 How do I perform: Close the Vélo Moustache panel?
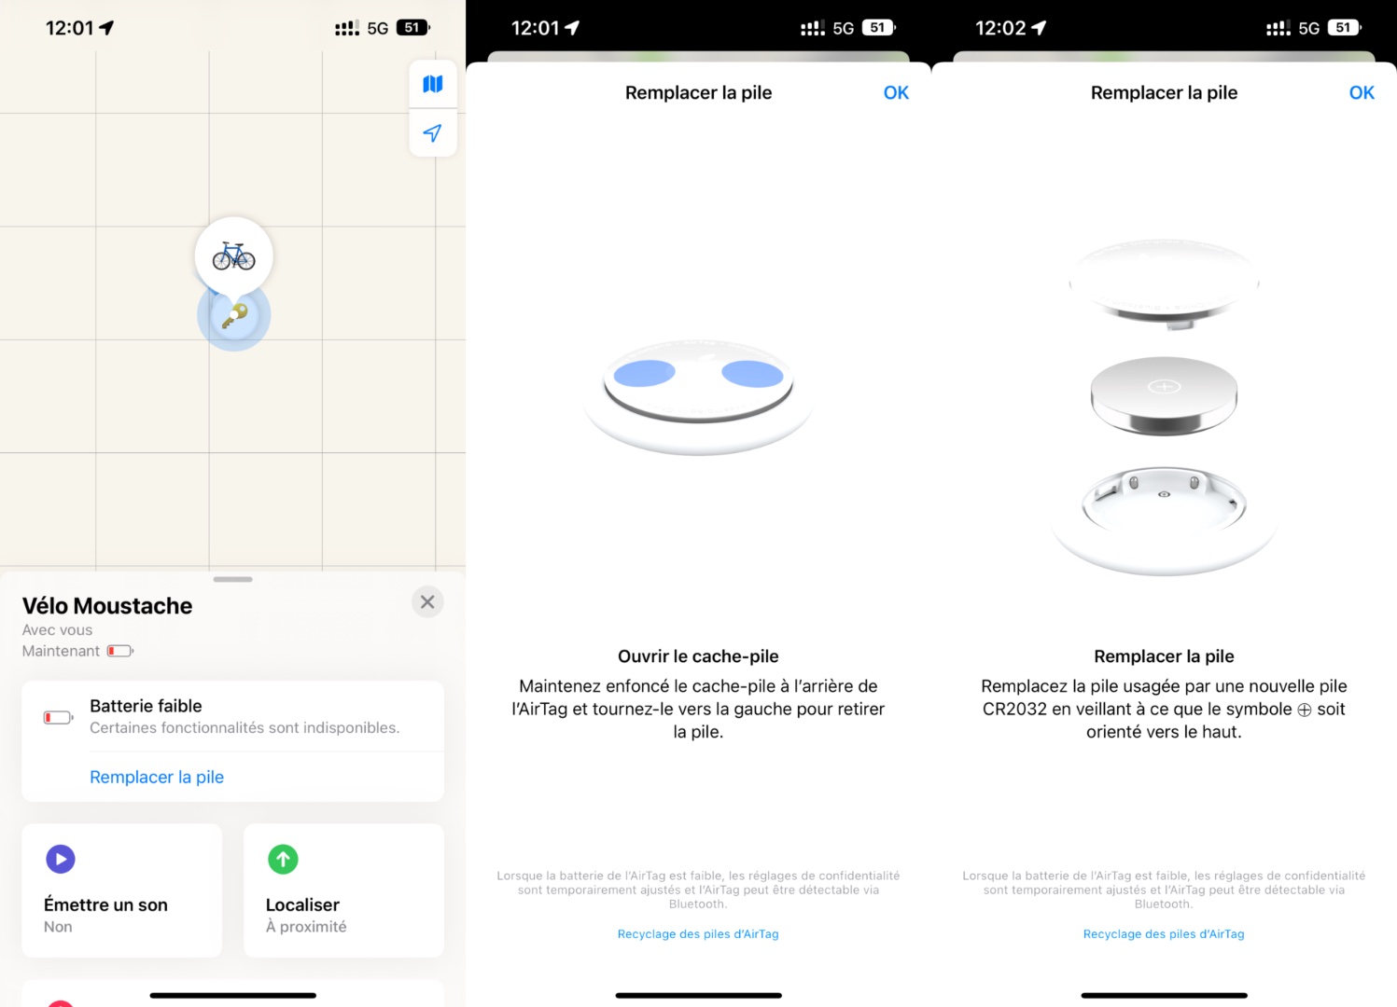(x=427, y=602)
